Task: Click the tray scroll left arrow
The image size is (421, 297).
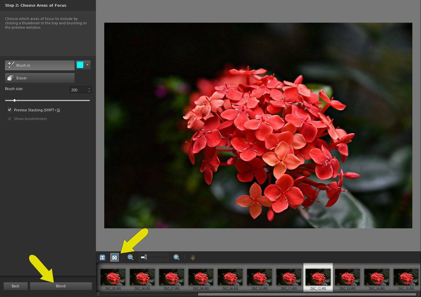Action: point(98,294)
